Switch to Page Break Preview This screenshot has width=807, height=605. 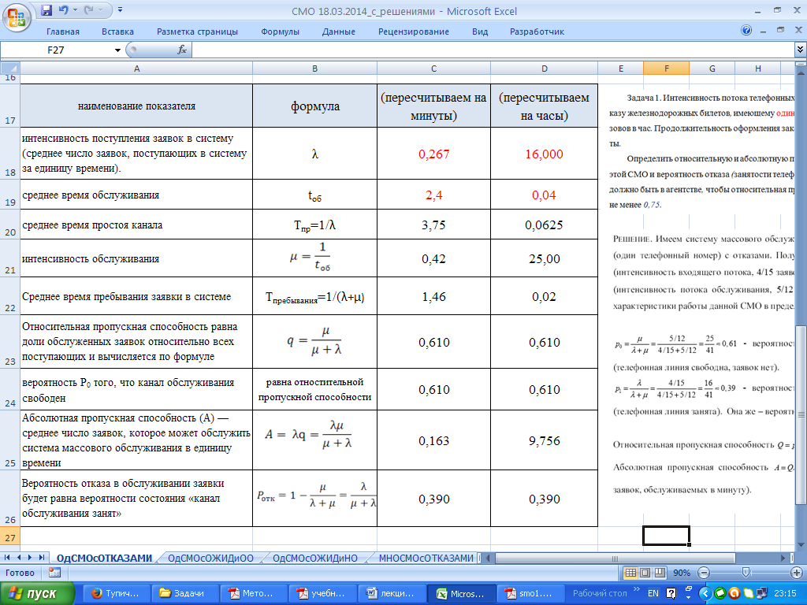660,572
